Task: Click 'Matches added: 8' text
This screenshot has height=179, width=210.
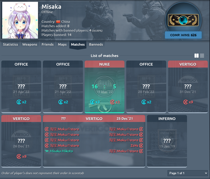Action: coord(55,26)
